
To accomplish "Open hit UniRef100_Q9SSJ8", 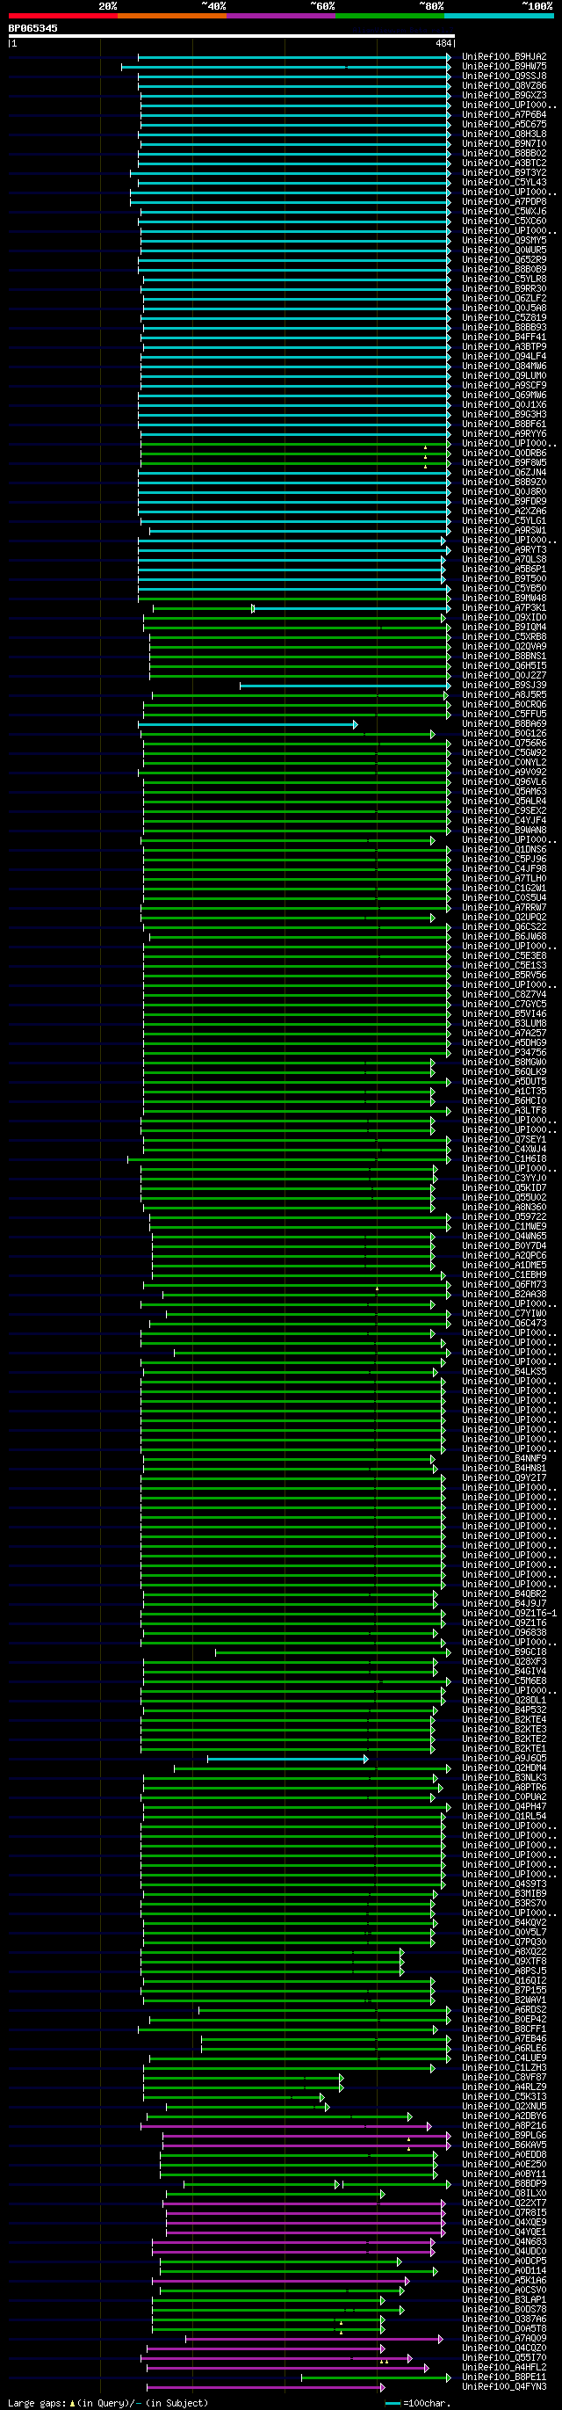I will point(504,76).
